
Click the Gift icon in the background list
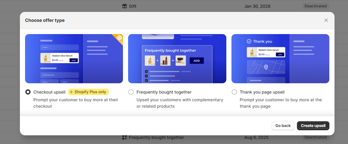[x=125, y=6]
